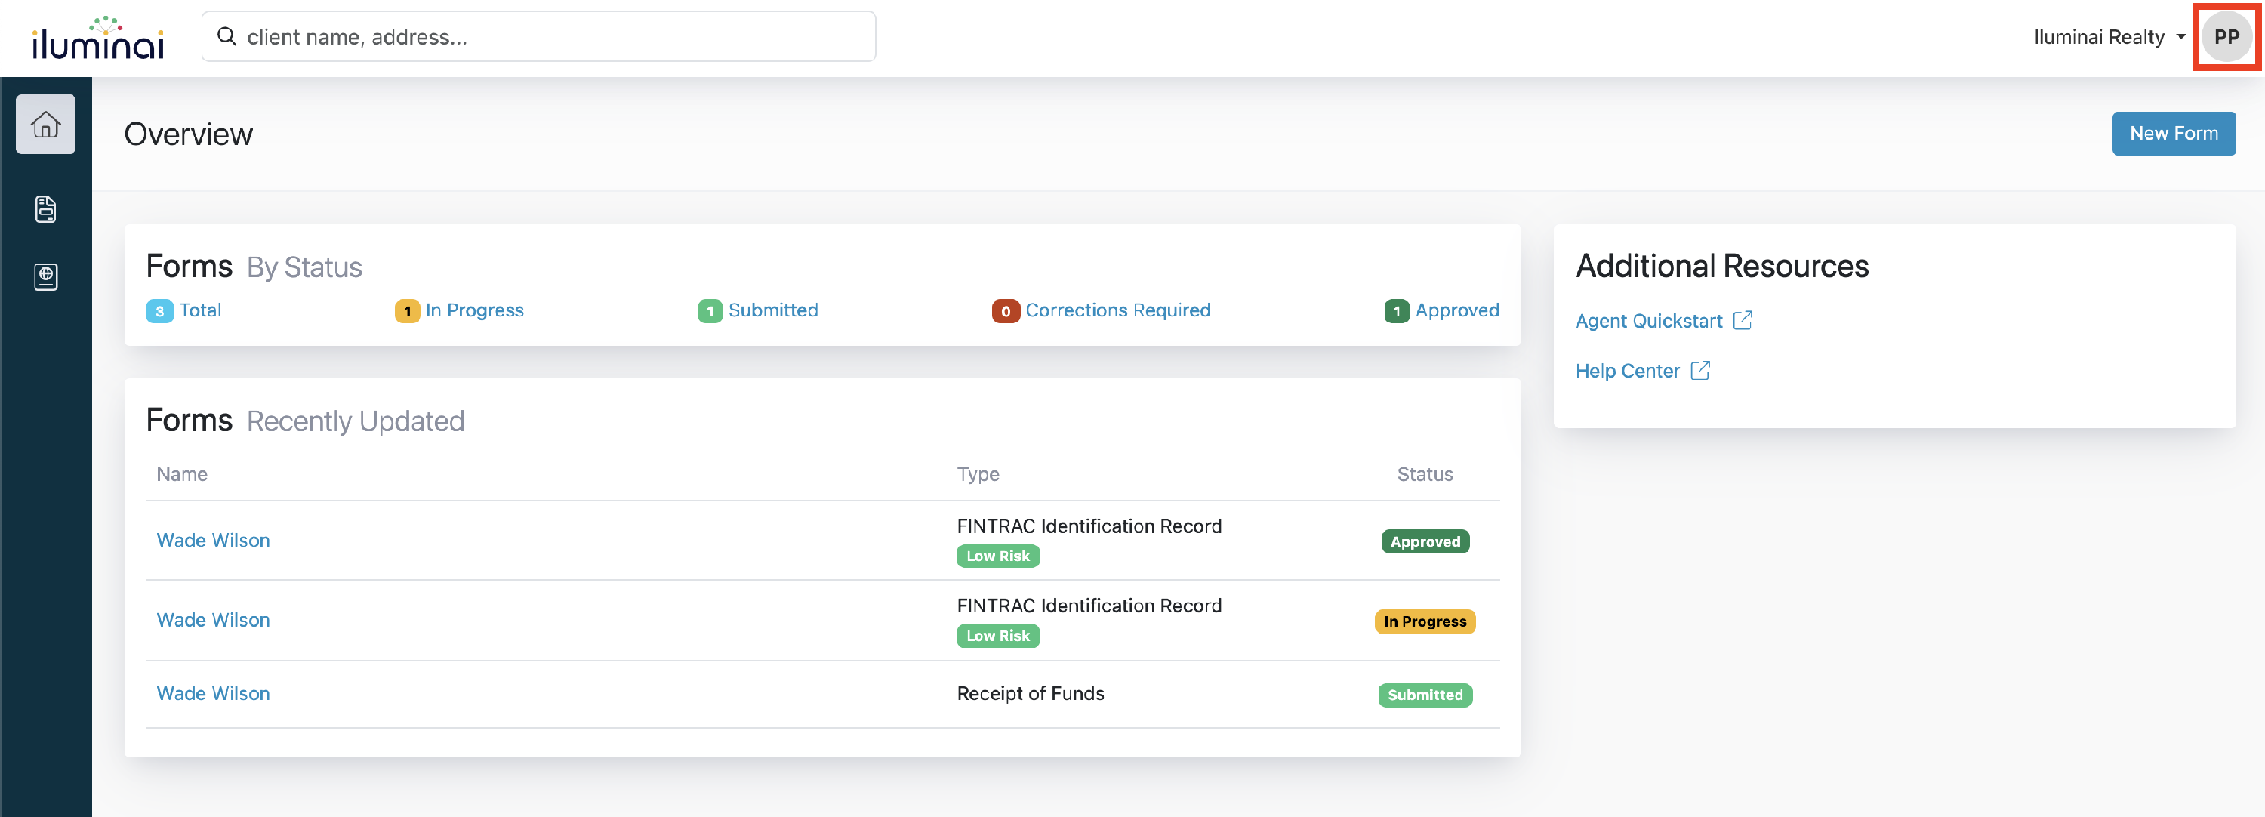Click the New Form button

[x=2173, y=134]
